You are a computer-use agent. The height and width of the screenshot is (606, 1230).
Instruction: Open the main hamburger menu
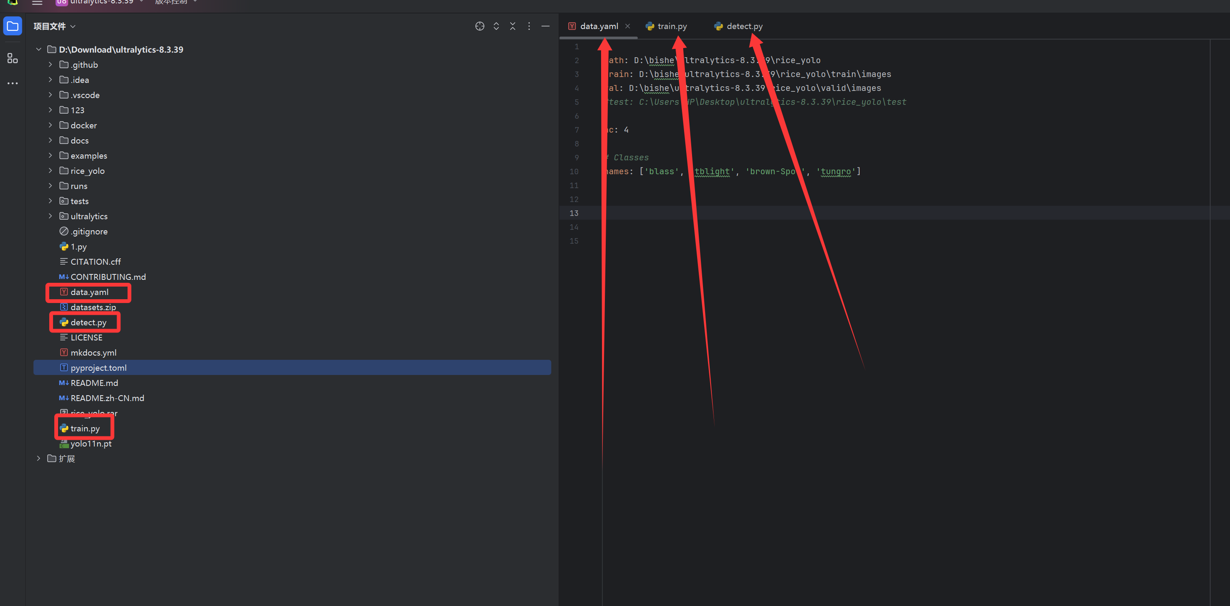(x=37, y=3)
